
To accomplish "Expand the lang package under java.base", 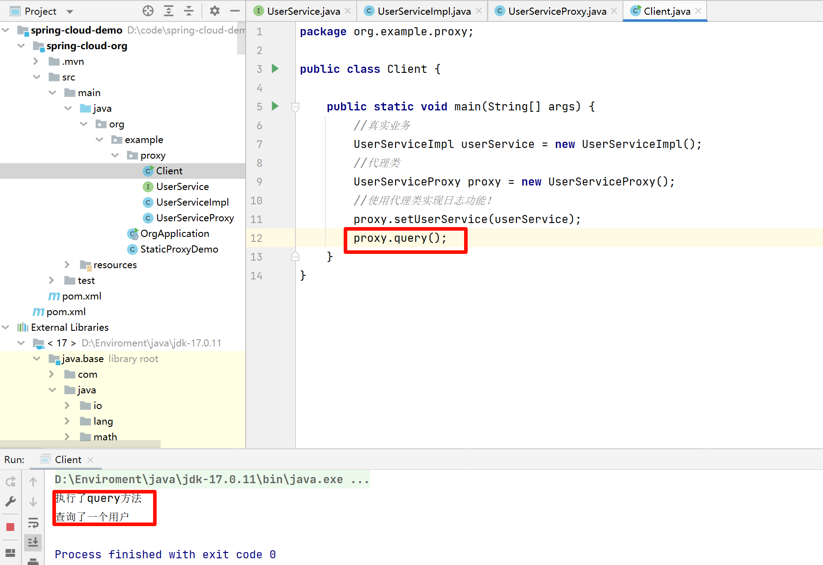I will click(68, 421).
